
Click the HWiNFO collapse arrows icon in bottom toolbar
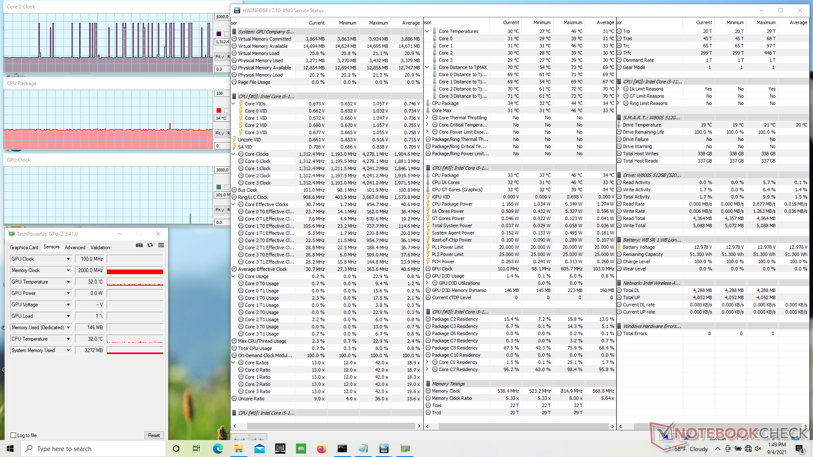pyautogui.click(x=258, y=437)
